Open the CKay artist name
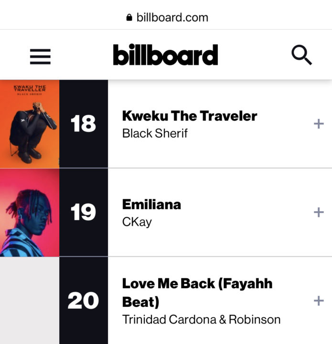Image resolution: width=332 pixels, height=344 pixels. [x=137, y=222]
